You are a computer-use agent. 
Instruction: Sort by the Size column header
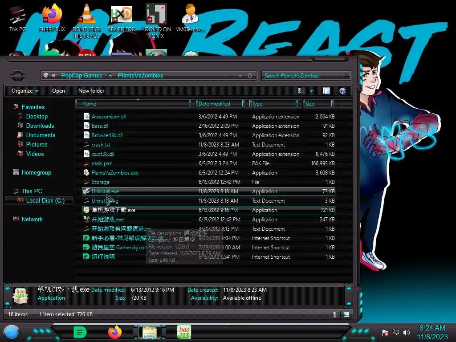[318, 103]
